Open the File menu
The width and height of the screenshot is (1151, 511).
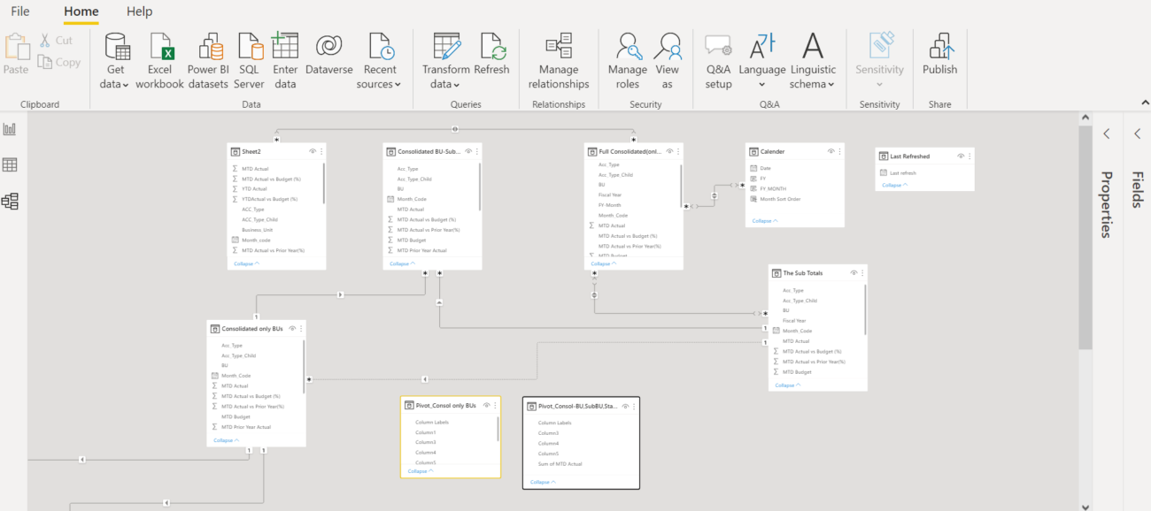19,11
